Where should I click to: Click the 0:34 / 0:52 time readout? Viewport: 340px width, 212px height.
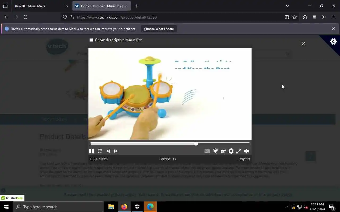coord(99,159)
